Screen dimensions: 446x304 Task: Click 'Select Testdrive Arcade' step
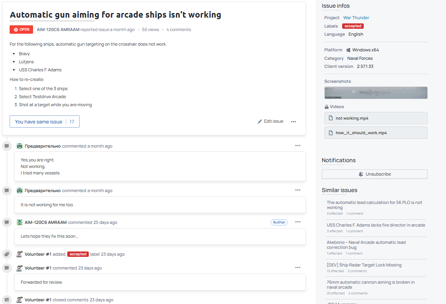click(x=42, y=97)
